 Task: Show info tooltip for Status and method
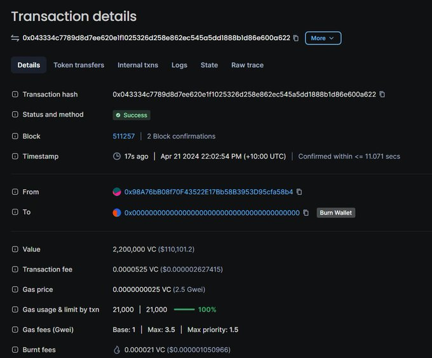(x=15, y=114)
